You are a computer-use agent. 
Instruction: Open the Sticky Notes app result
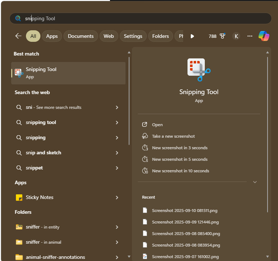coord(68,197)
